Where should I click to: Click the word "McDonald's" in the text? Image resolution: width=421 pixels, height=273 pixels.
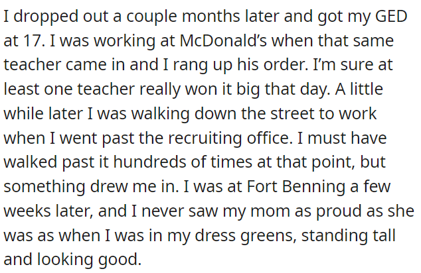(x=223, y=40)
